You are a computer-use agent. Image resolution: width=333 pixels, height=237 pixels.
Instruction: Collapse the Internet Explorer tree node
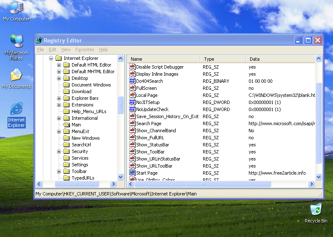point(51,58)
